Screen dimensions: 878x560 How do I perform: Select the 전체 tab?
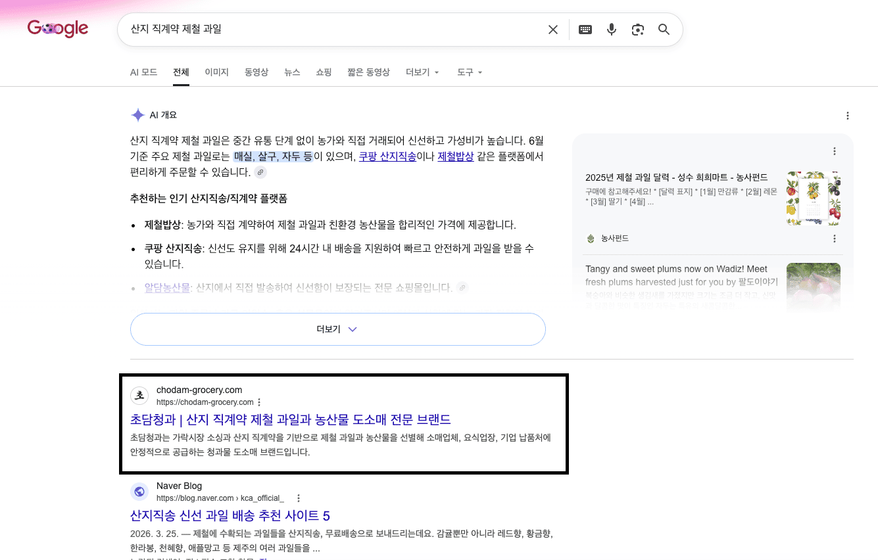pyautogui.click(x=181, y=72)
